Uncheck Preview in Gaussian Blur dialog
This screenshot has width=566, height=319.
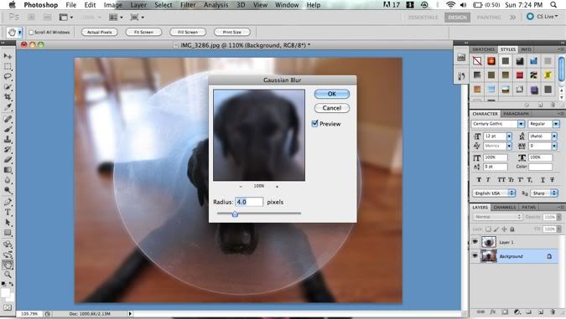(314, 124)
